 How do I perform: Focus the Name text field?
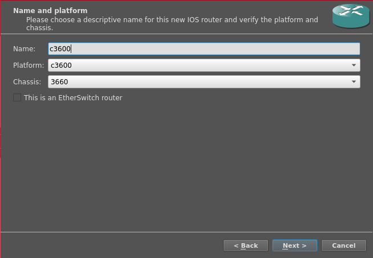click(204, 49)
